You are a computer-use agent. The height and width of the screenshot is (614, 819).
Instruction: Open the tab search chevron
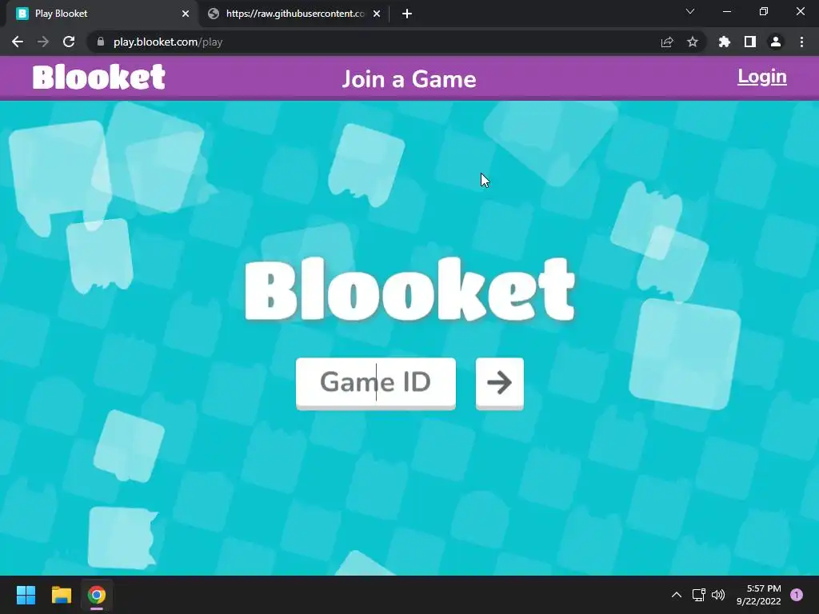coord(690,11)
